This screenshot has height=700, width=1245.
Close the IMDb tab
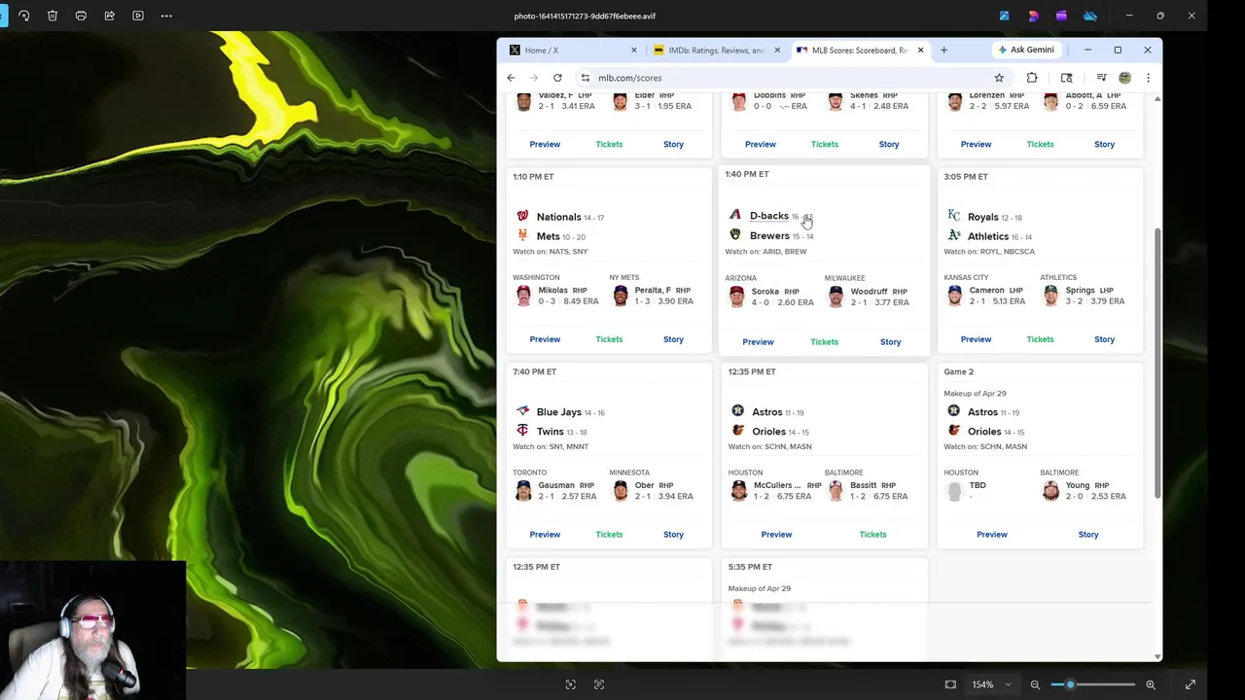coord(777,50)
